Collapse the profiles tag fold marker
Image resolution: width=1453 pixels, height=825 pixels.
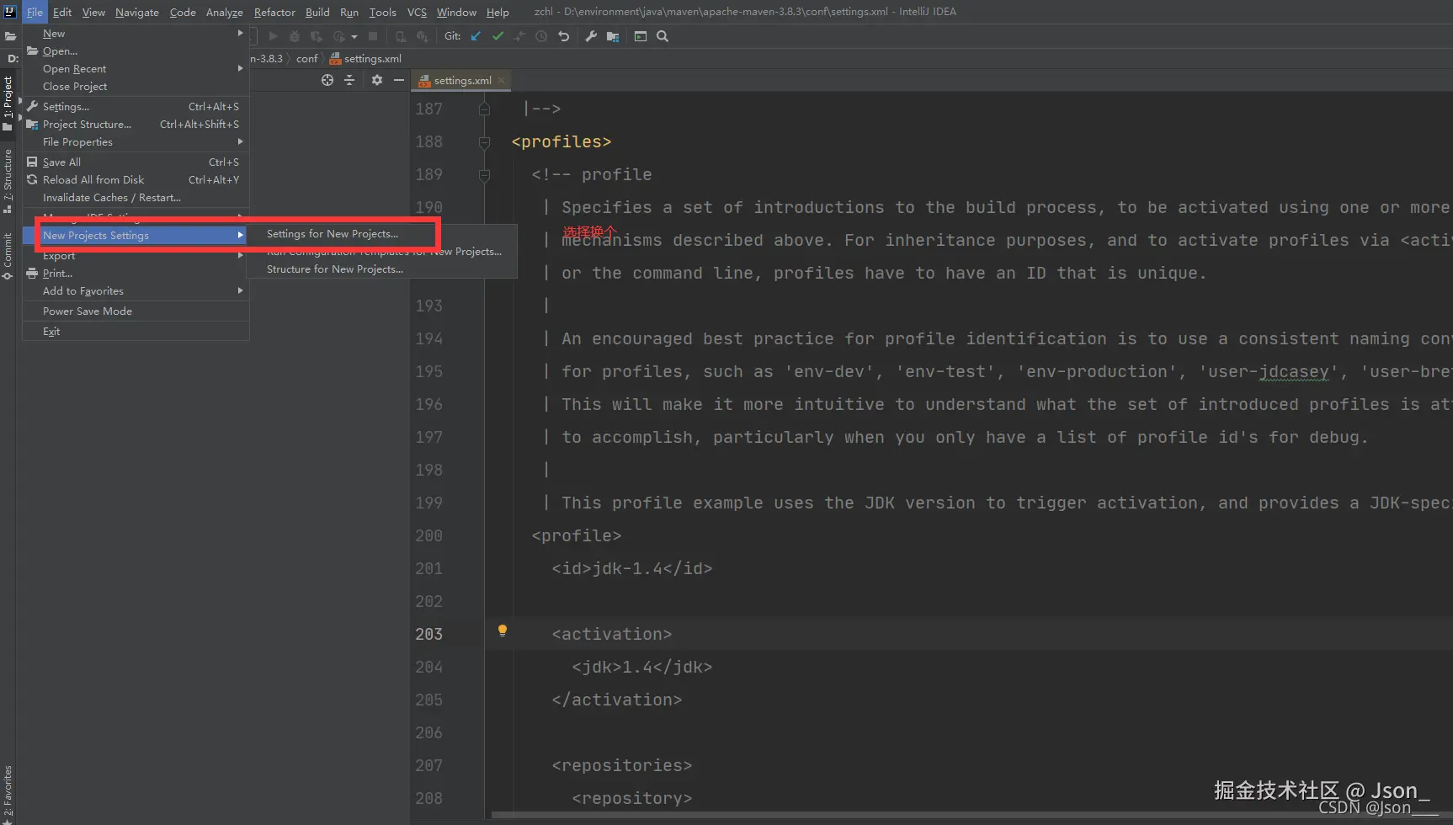[x=484, y=142]
